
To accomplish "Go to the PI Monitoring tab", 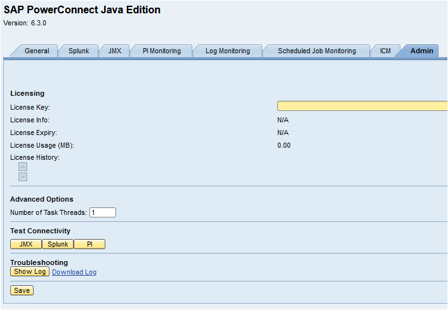I will click(161, 51).
